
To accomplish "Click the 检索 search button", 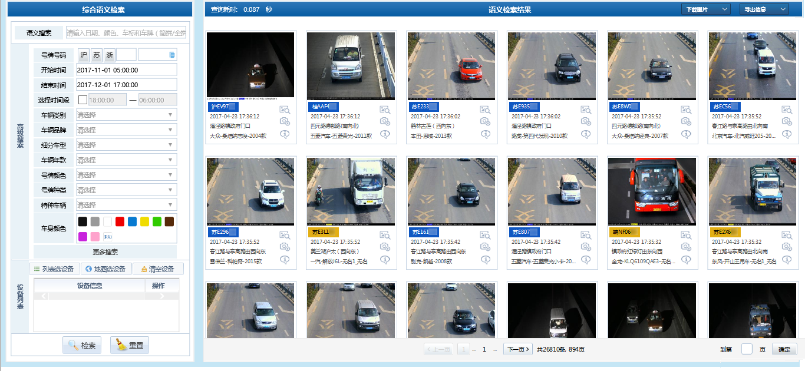I will [83, 345].
